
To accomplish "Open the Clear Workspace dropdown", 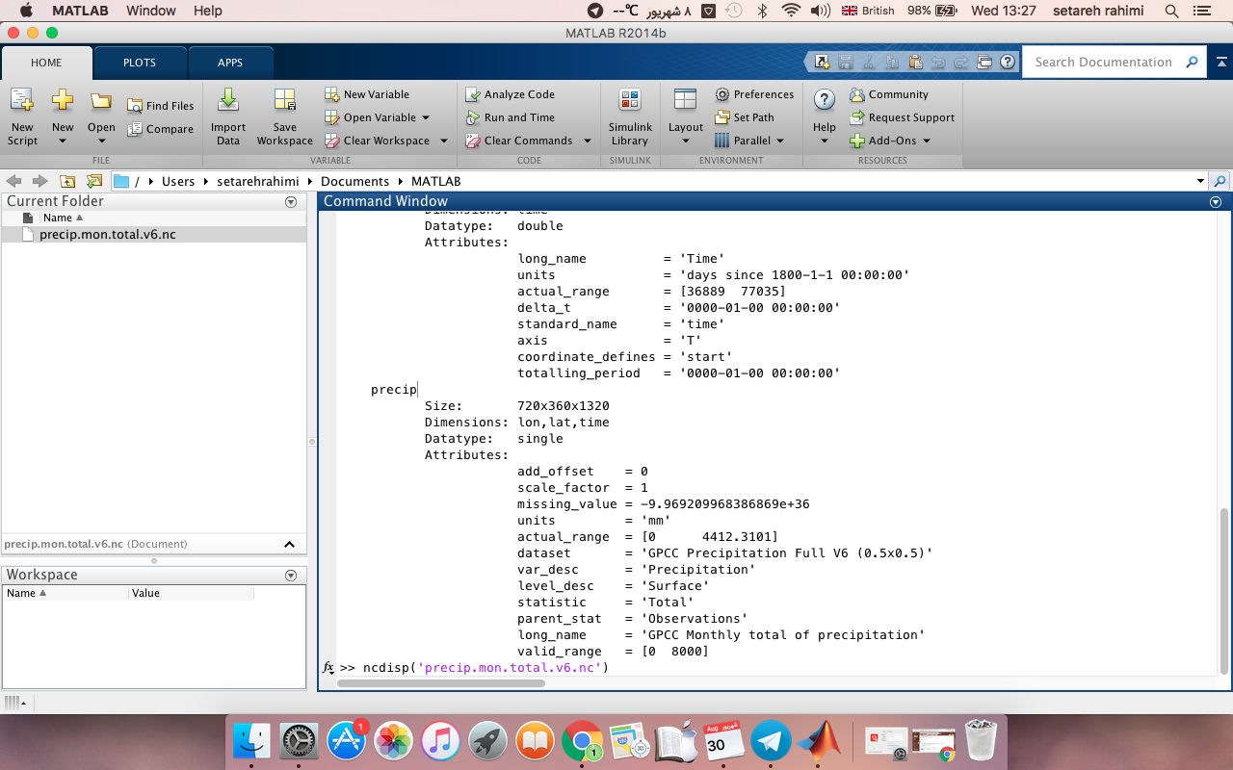I will [444, 141].
